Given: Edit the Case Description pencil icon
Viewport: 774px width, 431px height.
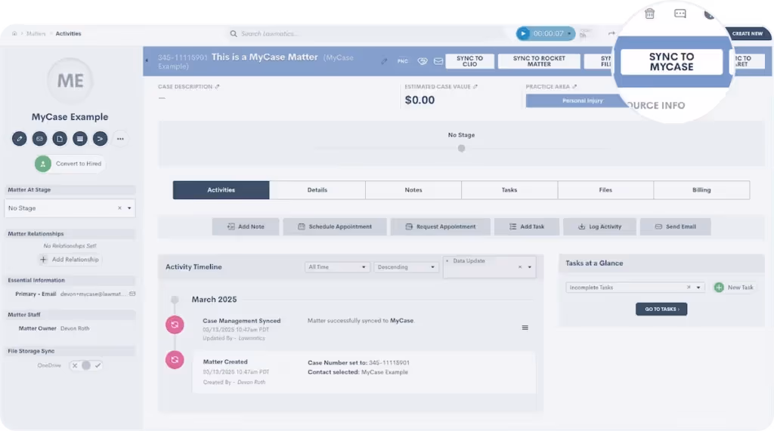Looking at the screenshot, I should point(217,87).
